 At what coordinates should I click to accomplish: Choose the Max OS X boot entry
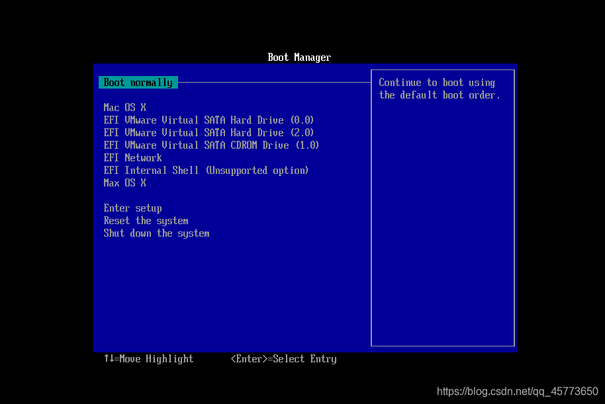point(124,183)
